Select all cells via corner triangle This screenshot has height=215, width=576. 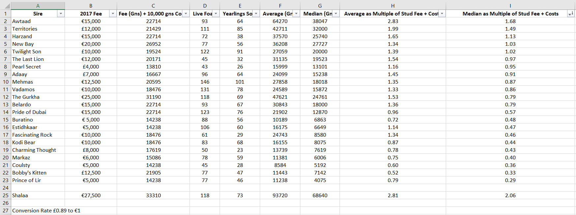click(6, 6)
